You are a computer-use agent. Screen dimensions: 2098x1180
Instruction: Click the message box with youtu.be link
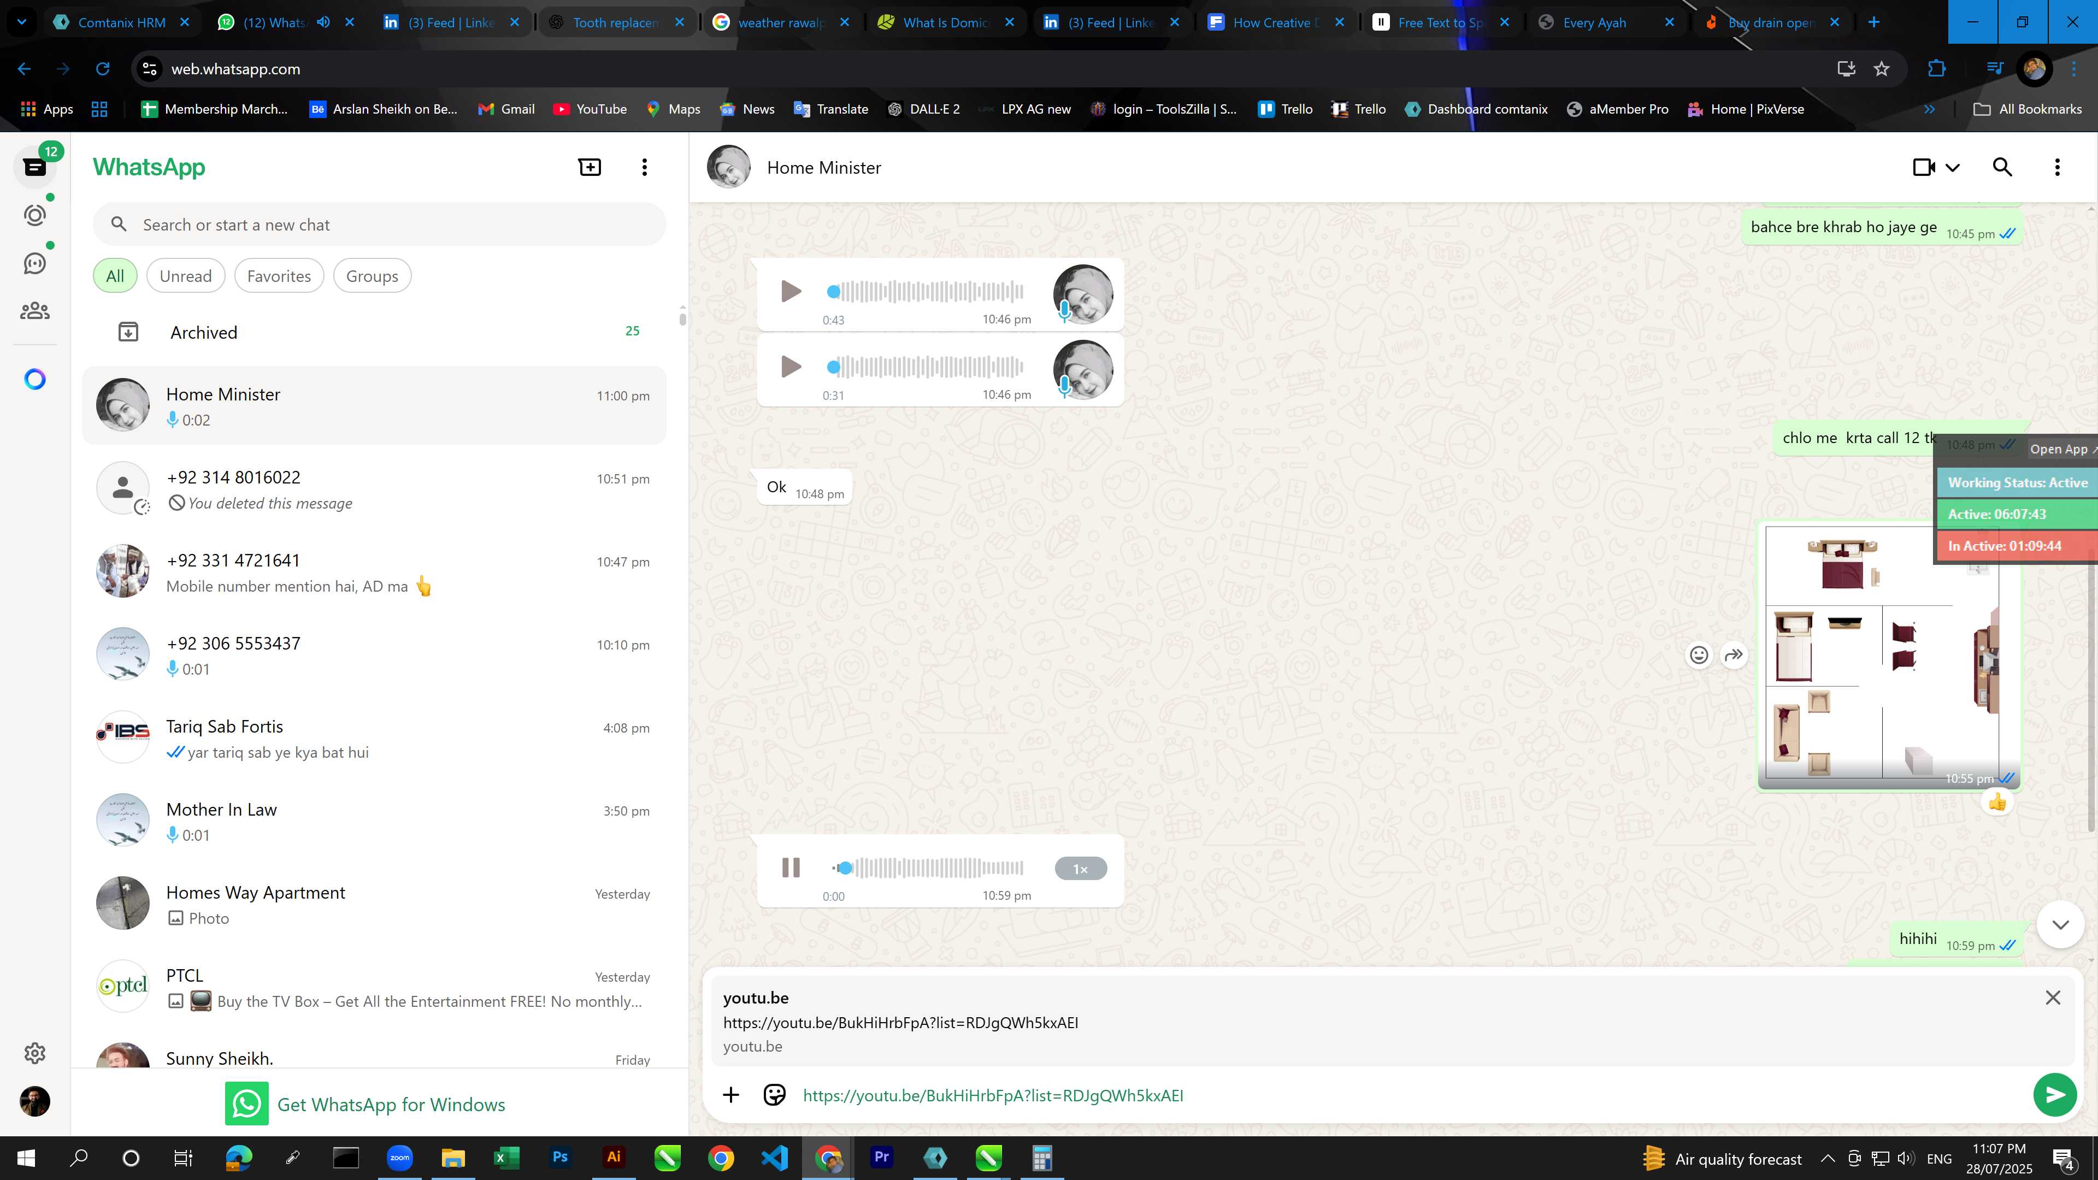(1409, 1096)
